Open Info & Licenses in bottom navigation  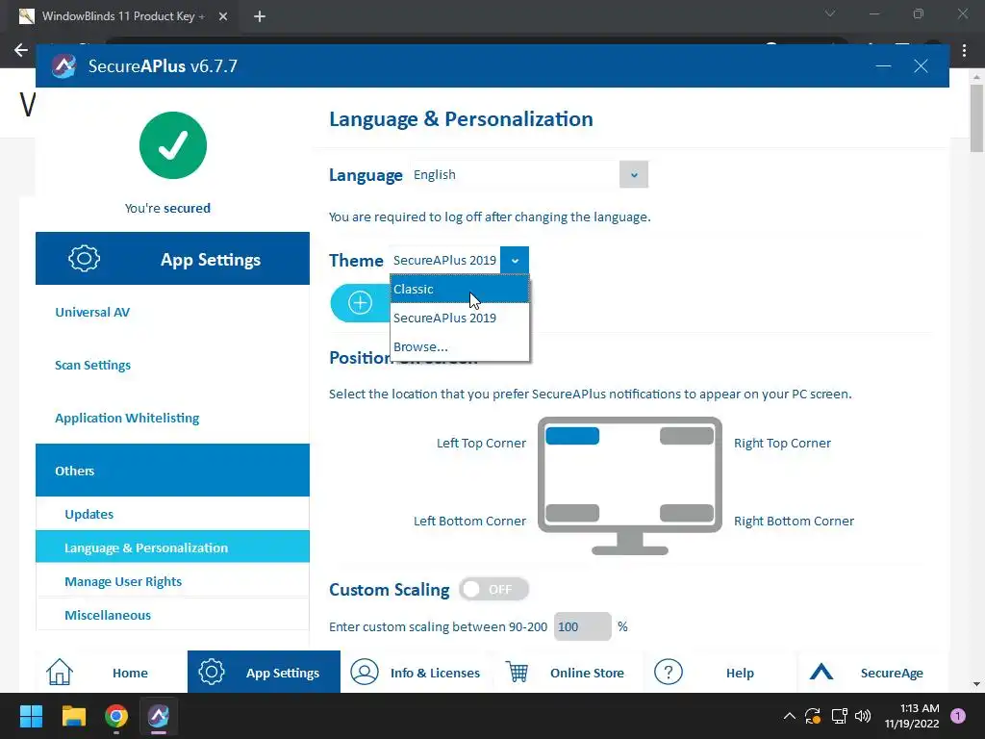coord(417,672)
